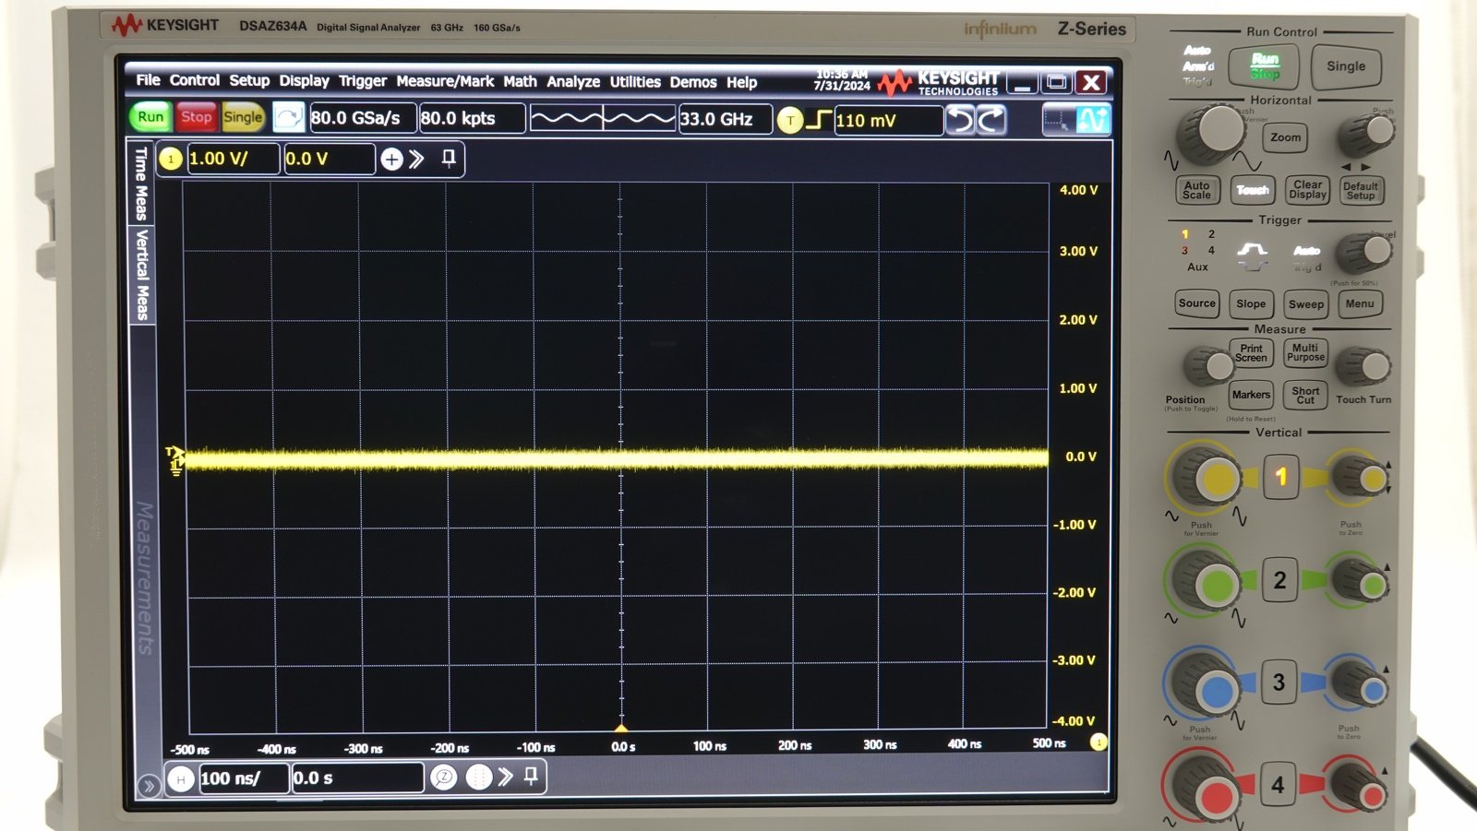Screen dimensions: 1477x831
Task: Open the File menu
Action: tap(148, 80)
